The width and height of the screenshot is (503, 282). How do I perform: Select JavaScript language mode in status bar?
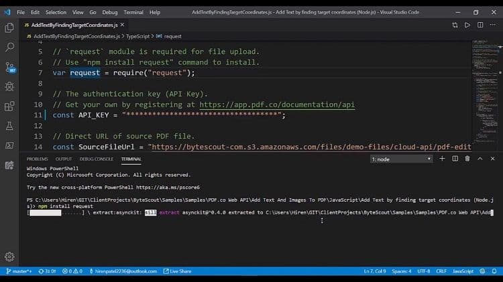(463, 271)
